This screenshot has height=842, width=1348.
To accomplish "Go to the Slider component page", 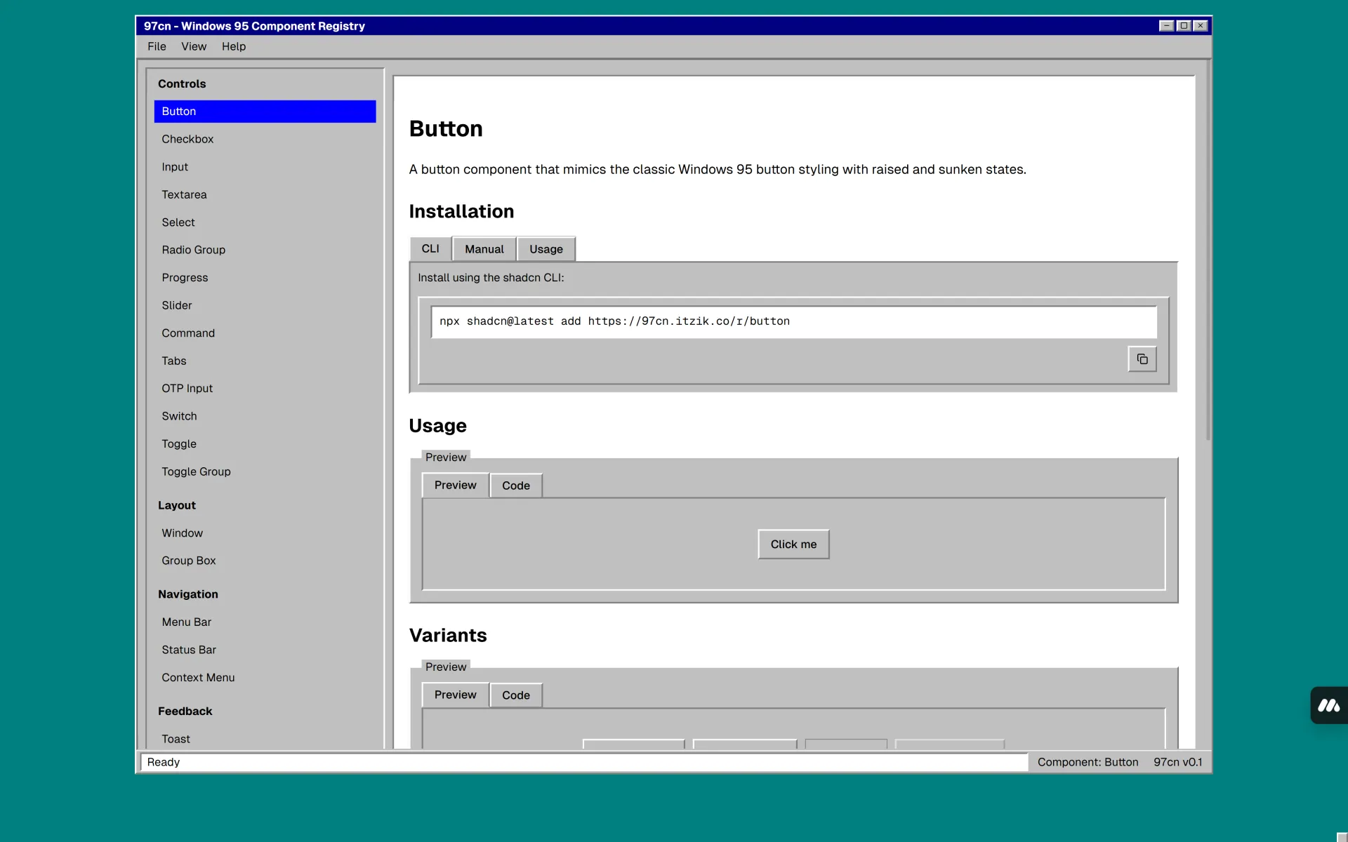I will pyautogui.click(x=177, y=305).
